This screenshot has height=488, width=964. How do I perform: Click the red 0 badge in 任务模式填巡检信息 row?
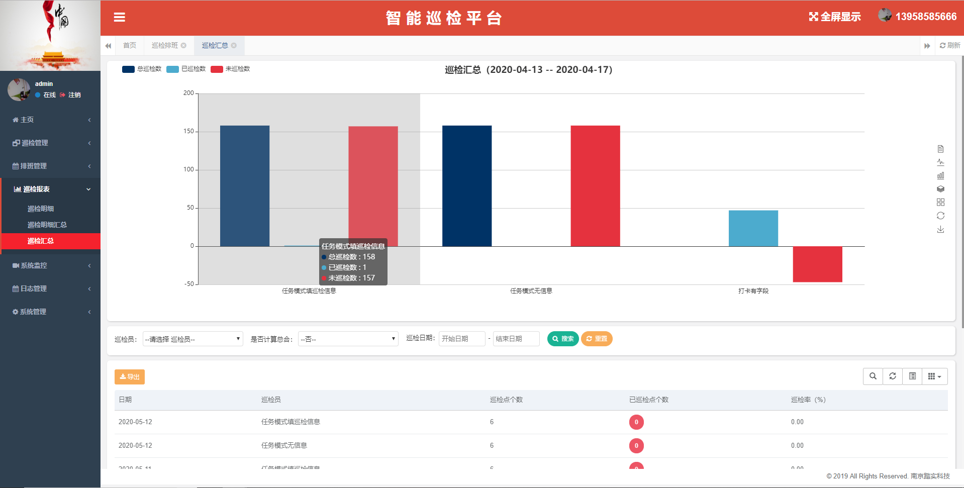(x=636, y=422)
